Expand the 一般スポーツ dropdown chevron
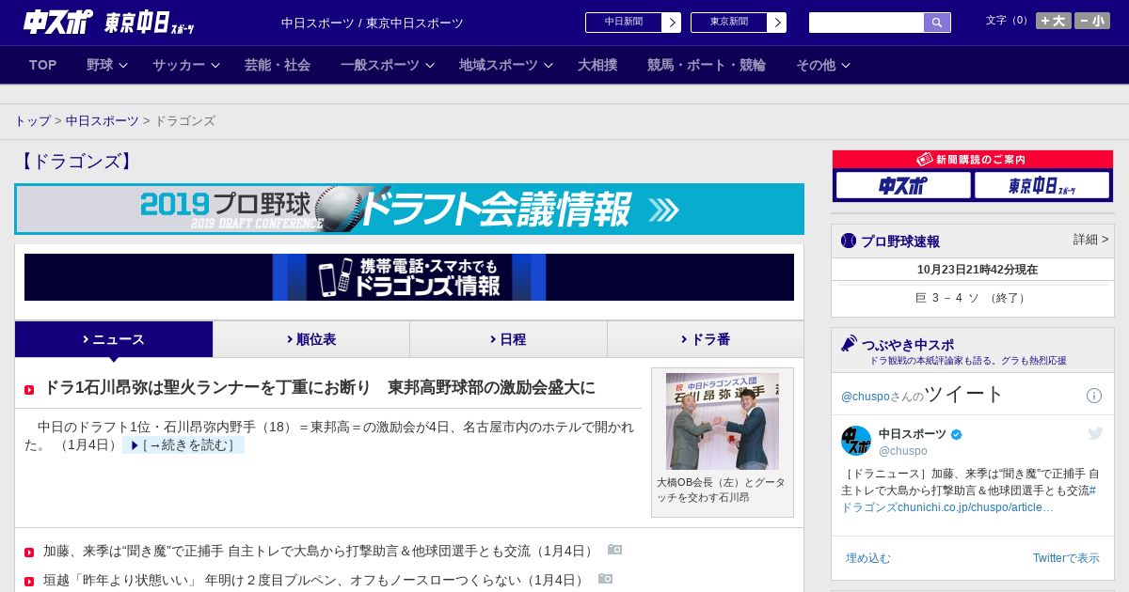The image size is (1129, 592). 430,65
